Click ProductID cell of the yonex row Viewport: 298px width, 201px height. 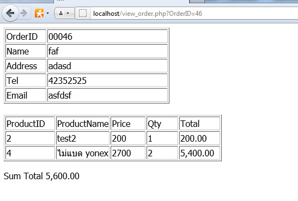point(30,153)
